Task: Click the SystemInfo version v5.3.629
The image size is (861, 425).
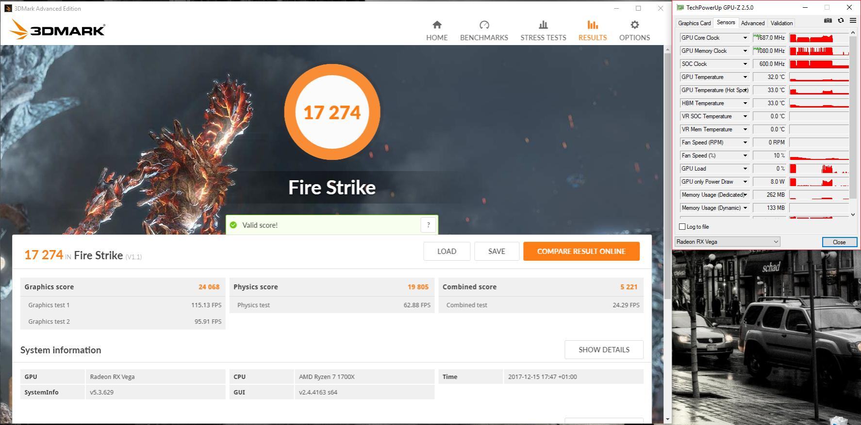Action: [101, 392]
